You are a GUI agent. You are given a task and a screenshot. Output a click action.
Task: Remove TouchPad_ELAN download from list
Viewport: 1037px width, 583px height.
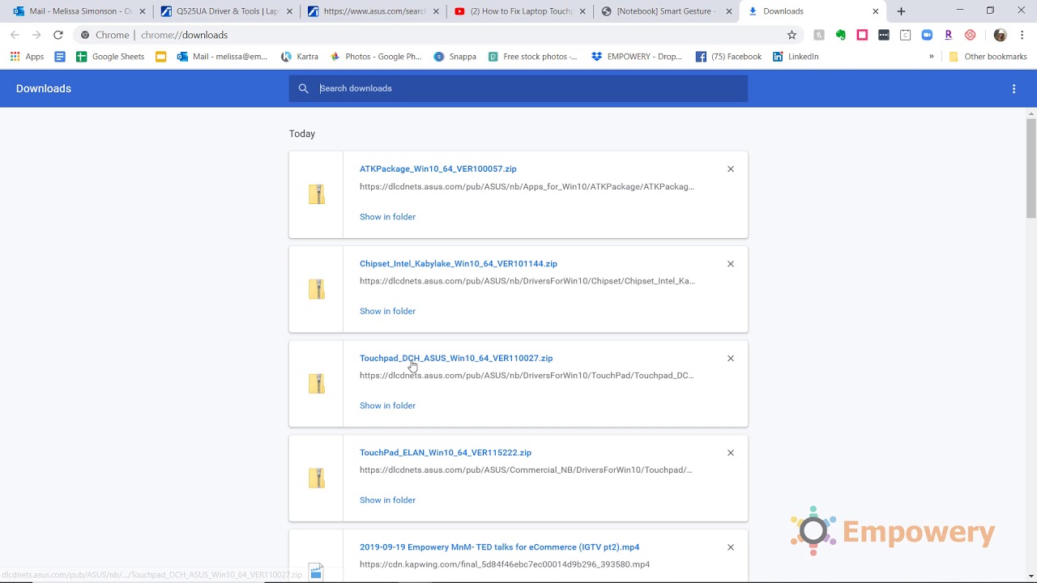[730, 453]
